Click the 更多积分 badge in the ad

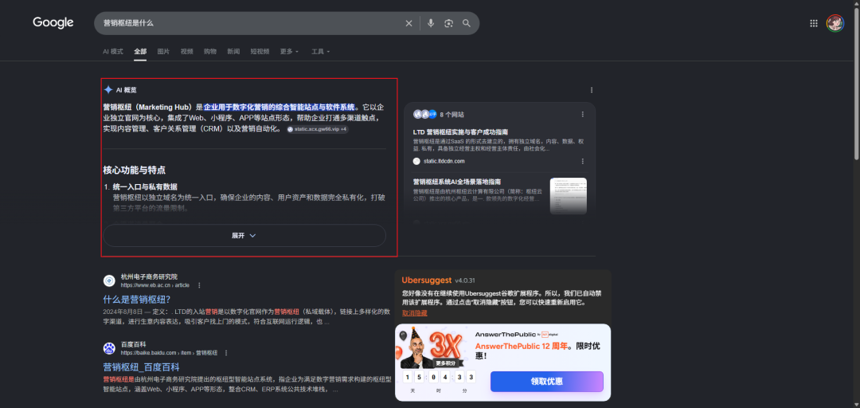pyautogui.click(x=446, y=363)
